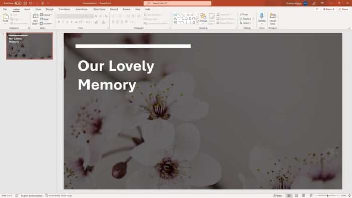This screenshot has width=352, height=198.
Task: Insert a New Slide from the ribbon
Action: [x=35, y=19]
